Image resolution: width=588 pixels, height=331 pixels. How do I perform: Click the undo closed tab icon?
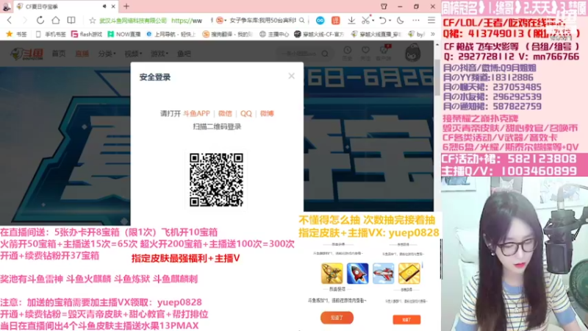point(382,21)
